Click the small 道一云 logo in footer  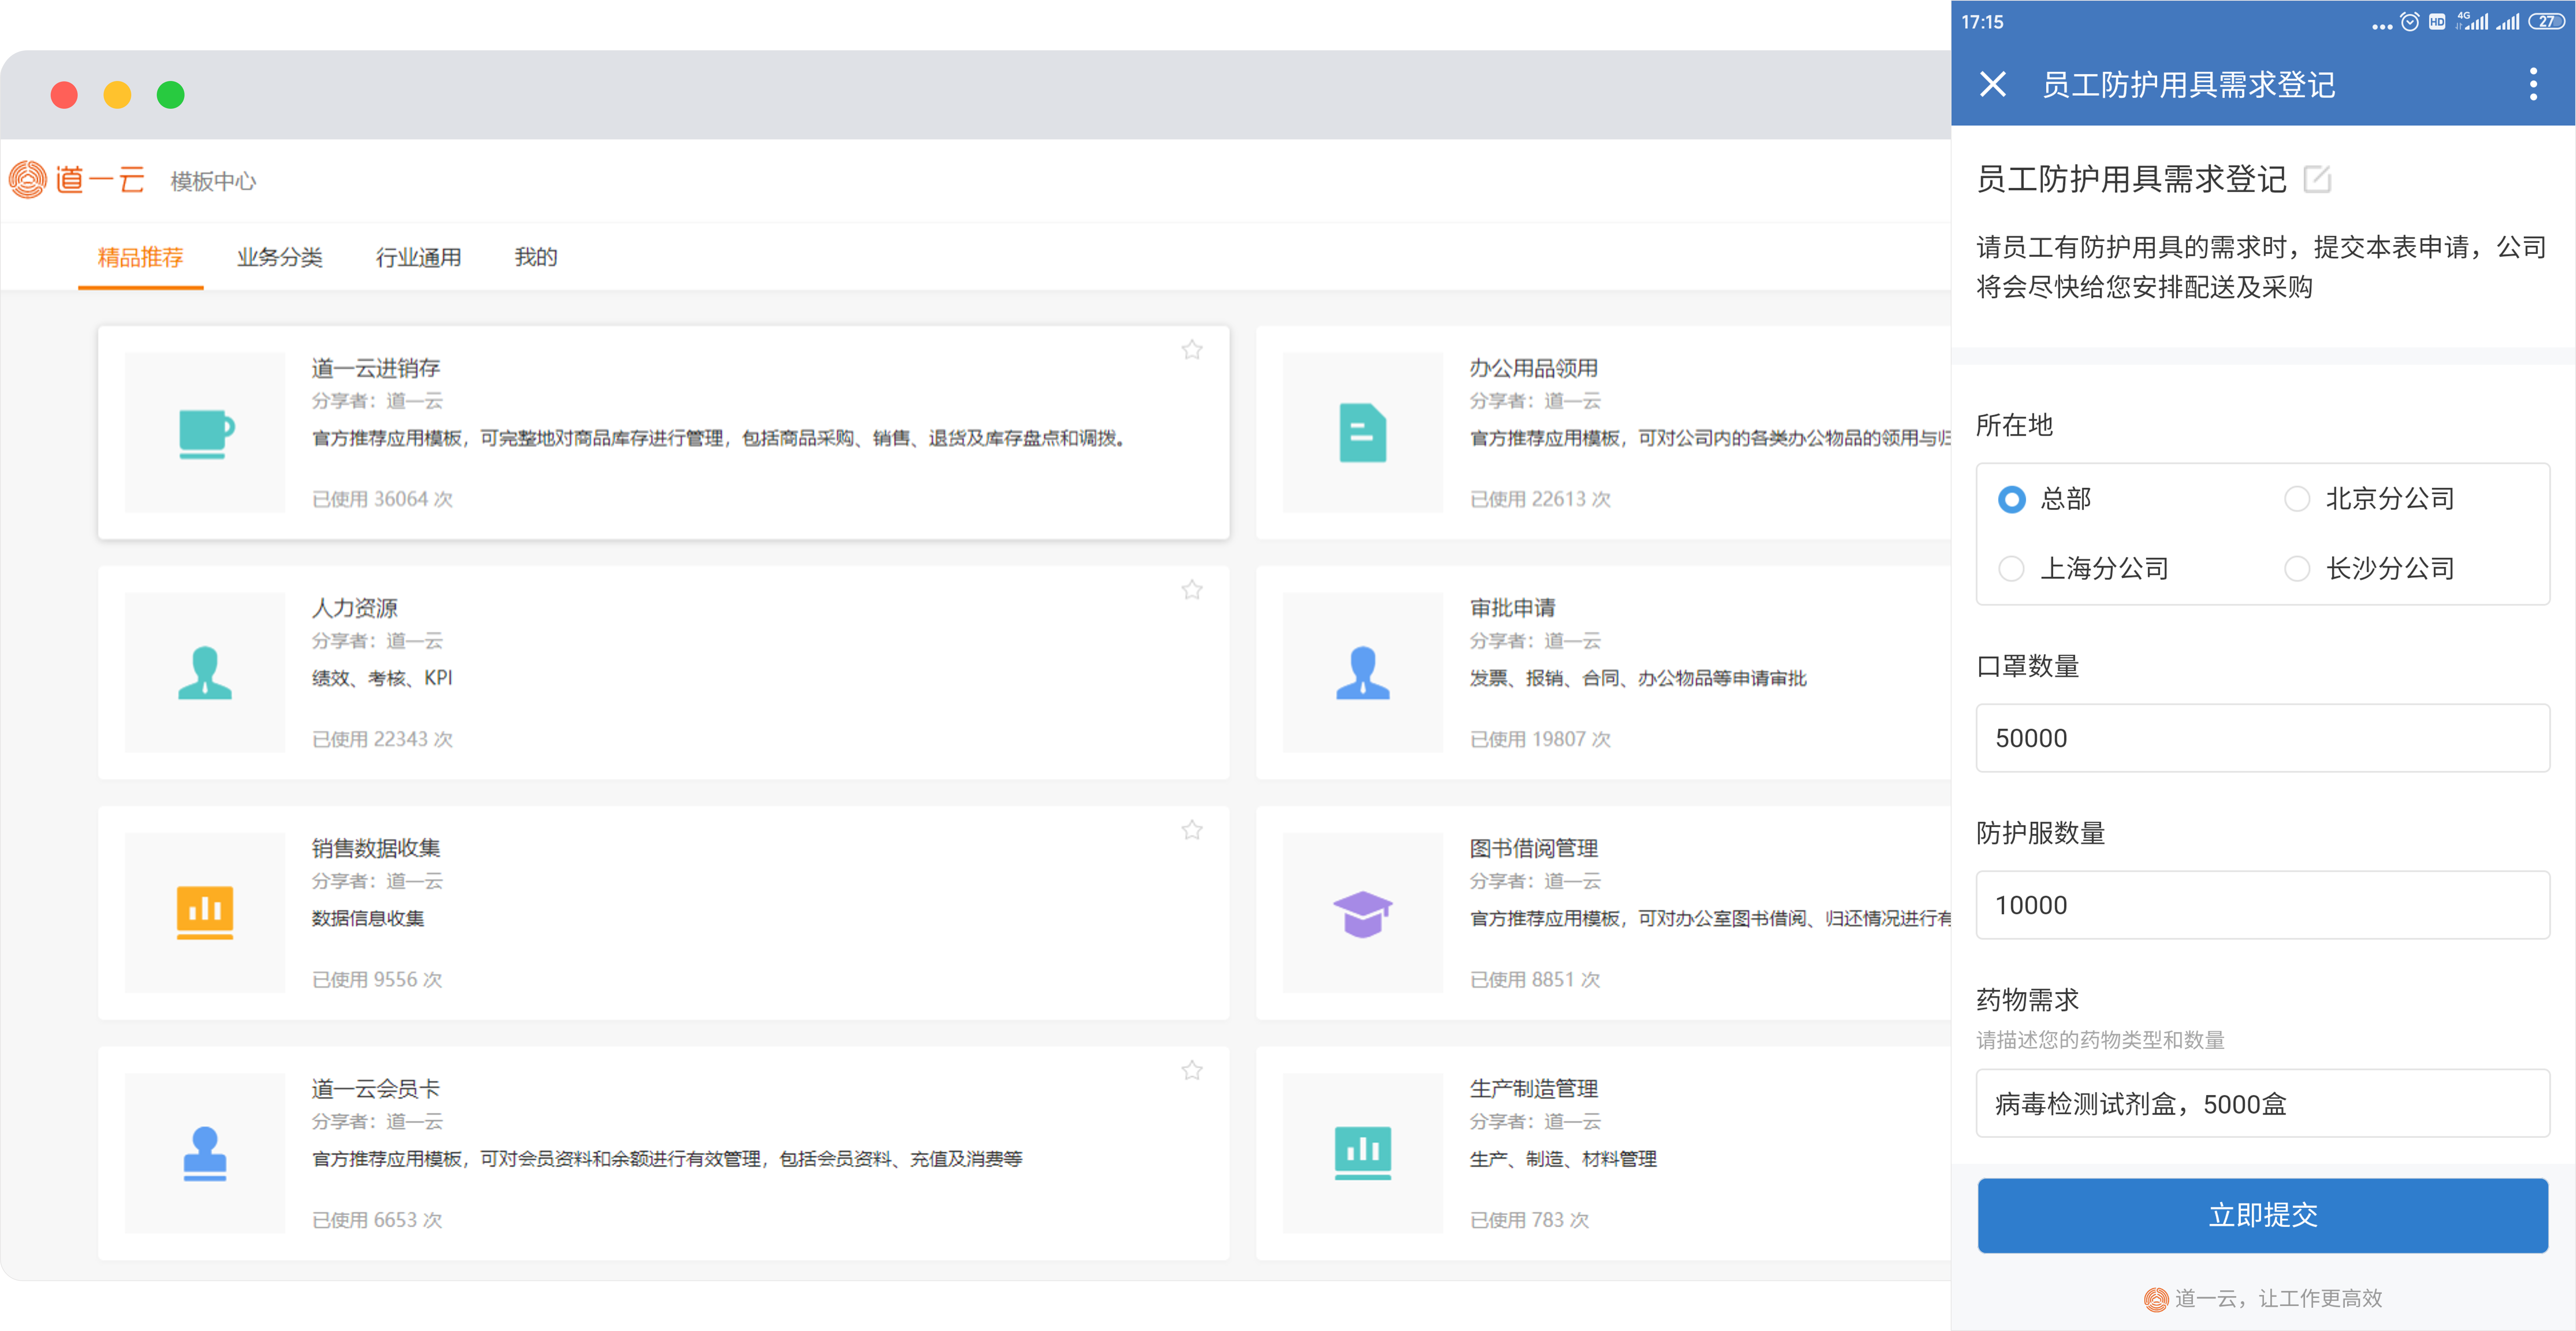[2156, 1298]
